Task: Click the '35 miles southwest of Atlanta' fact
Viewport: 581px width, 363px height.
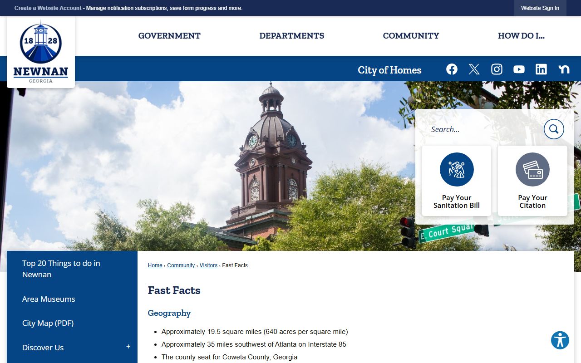Action: tap(254, 344)
